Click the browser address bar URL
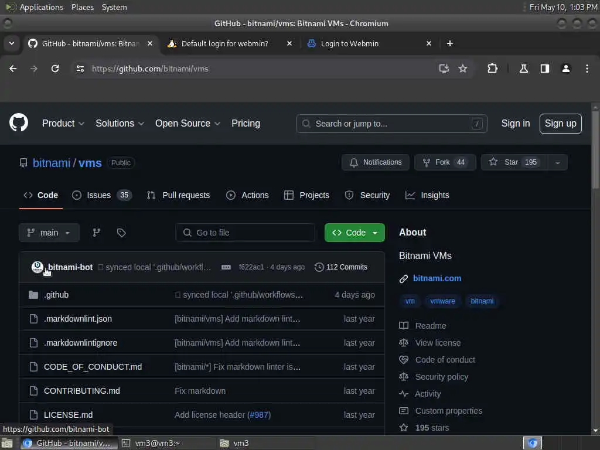The image size is (600, 450). 150,69
